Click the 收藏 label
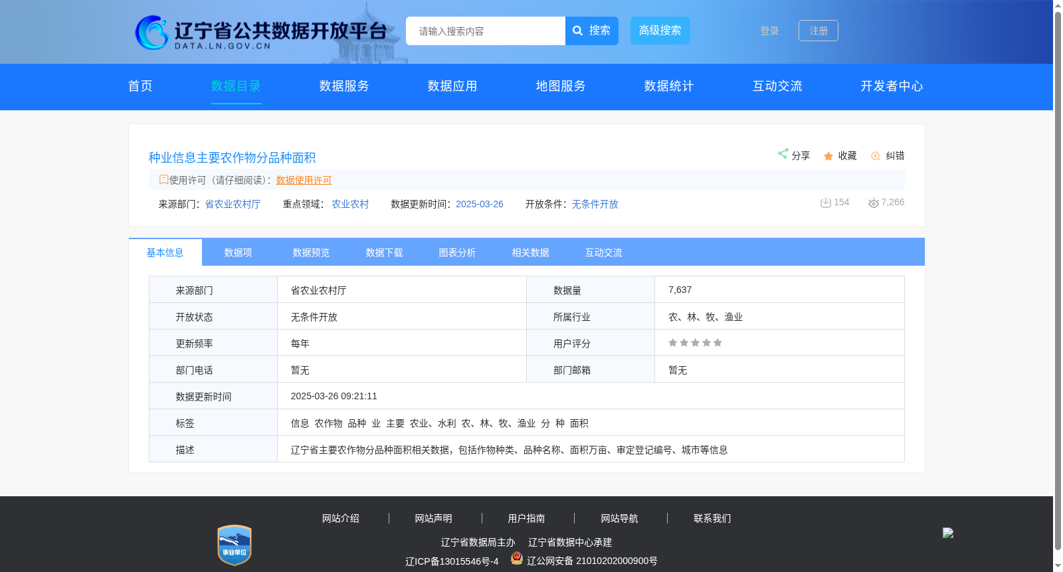The width and height of the screenshot is (1063, 572). coord(847,155)
